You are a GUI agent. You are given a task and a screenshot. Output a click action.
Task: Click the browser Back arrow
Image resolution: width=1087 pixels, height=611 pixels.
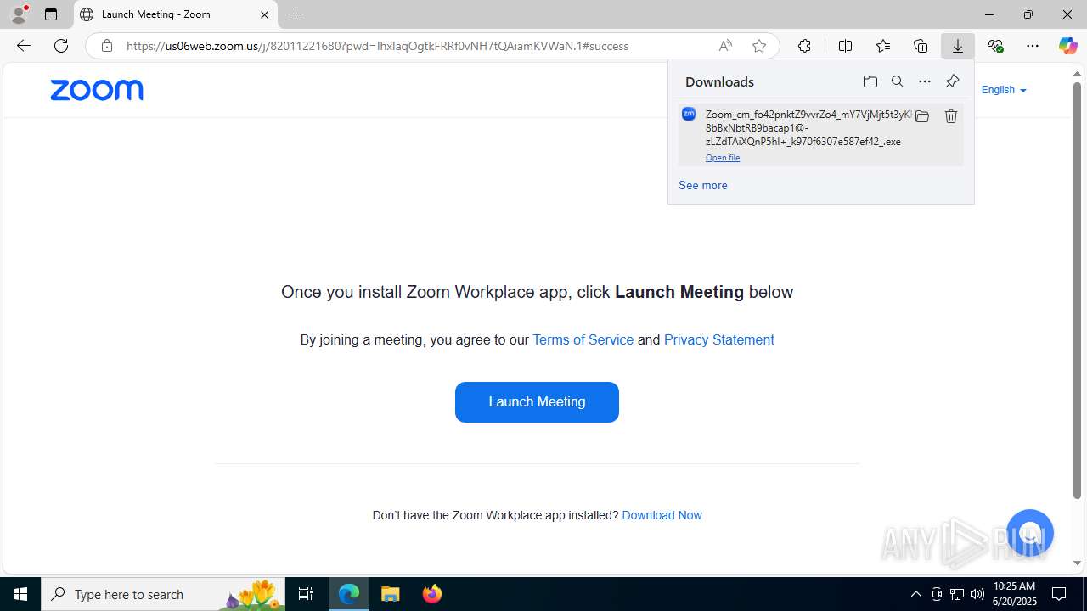click(x=24, y=46)
